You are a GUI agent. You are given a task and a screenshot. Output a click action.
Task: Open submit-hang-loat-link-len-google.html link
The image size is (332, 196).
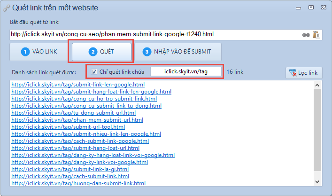point(91,92)
